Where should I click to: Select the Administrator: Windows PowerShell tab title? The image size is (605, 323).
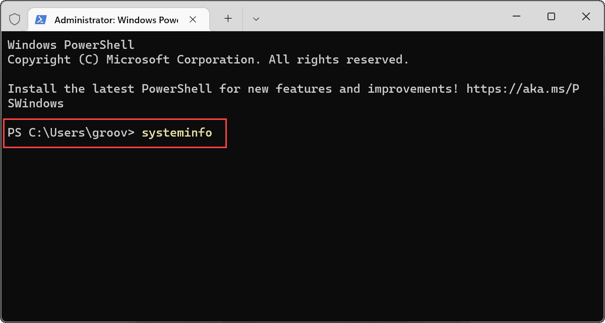point(116,20)
